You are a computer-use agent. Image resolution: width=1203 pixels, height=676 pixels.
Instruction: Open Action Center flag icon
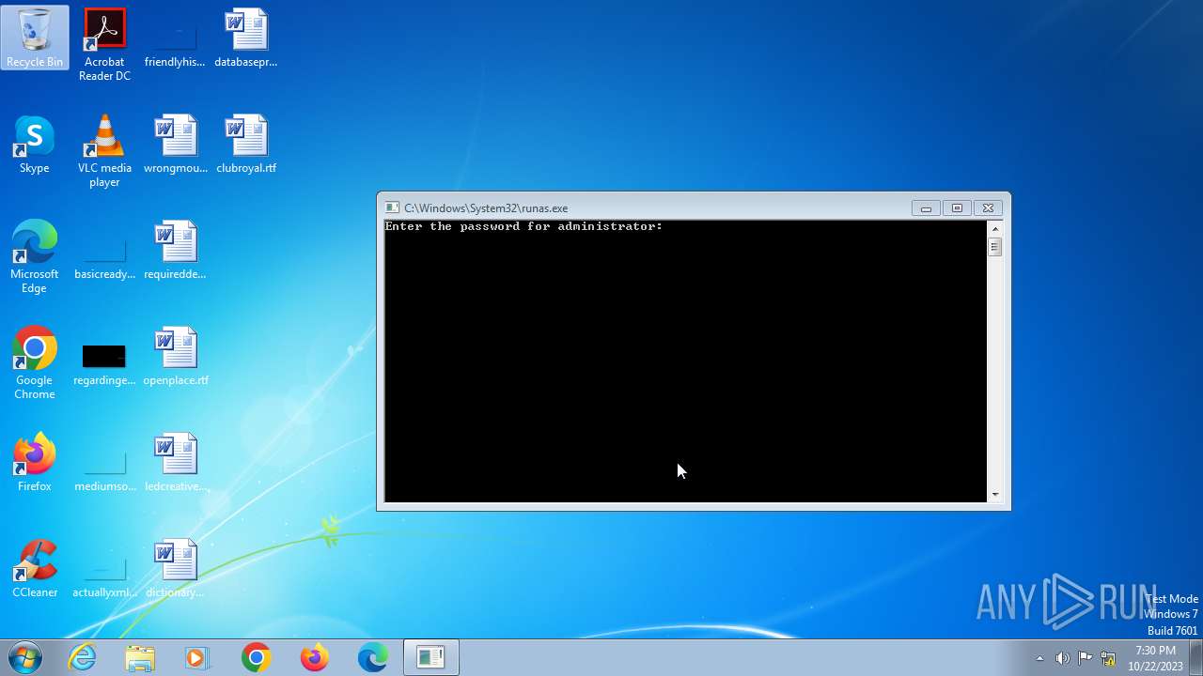click(1085, 658)
